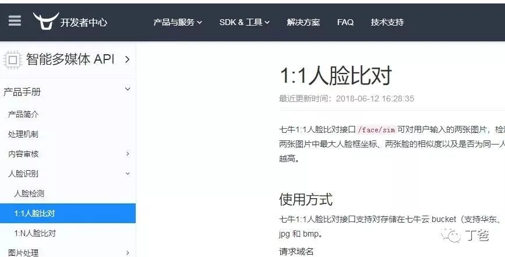The width and height of the screenshot is (505, 257).
Task: Click the 请求域名 text
Action: [296, 251]
